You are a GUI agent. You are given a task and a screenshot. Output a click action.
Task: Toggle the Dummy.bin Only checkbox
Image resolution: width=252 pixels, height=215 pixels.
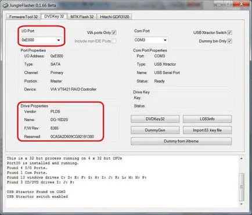(x=229, y=41)
